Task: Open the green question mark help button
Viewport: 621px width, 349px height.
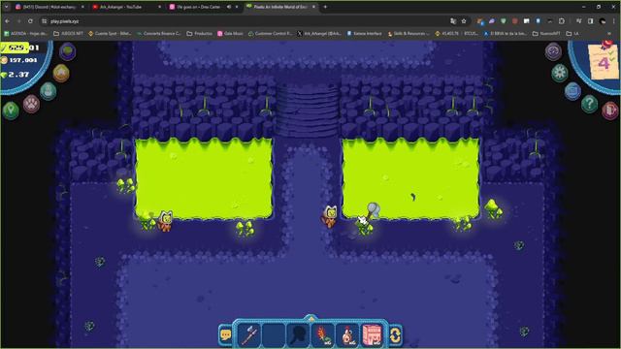Action: click(589, 104)
